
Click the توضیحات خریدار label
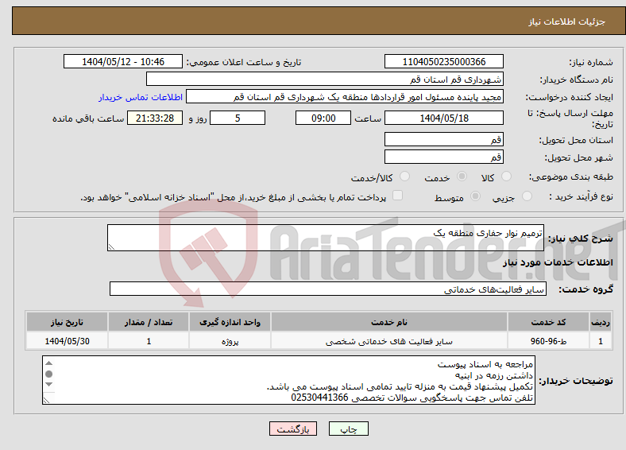[576, 381]
